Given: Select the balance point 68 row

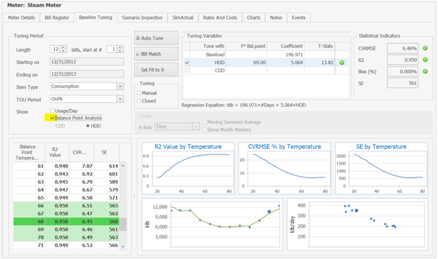Looking at the screenshot, I should [67, 222].
